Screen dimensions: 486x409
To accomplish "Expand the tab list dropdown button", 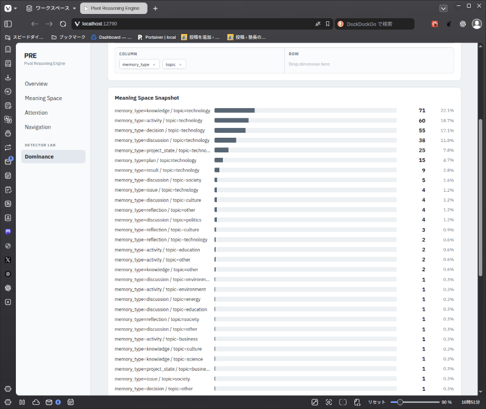I will pyautogui.click(x=443, y=8).
